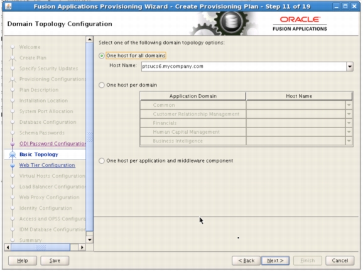The height and width of the screenshot is (272, 363).
Task: Close the wizard window
Action: coord(354,6)
